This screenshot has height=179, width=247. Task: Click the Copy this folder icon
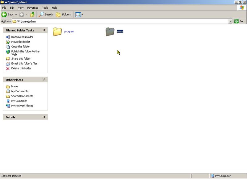click(8, 47)
